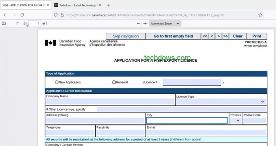Click the Other Licence type specify field
The width and height of the screenshot is (276, 146).
pyautogui.click(x=181, y=109)
